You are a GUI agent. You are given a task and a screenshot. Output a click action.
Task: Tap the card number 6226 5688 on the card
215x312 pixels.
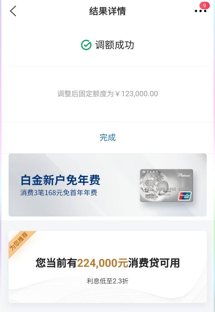tap(155, 189)
